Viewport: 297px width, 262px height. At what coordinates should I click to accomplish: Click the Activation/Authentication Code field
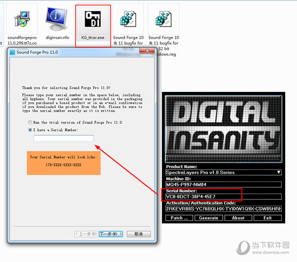(x=224, y=209)
